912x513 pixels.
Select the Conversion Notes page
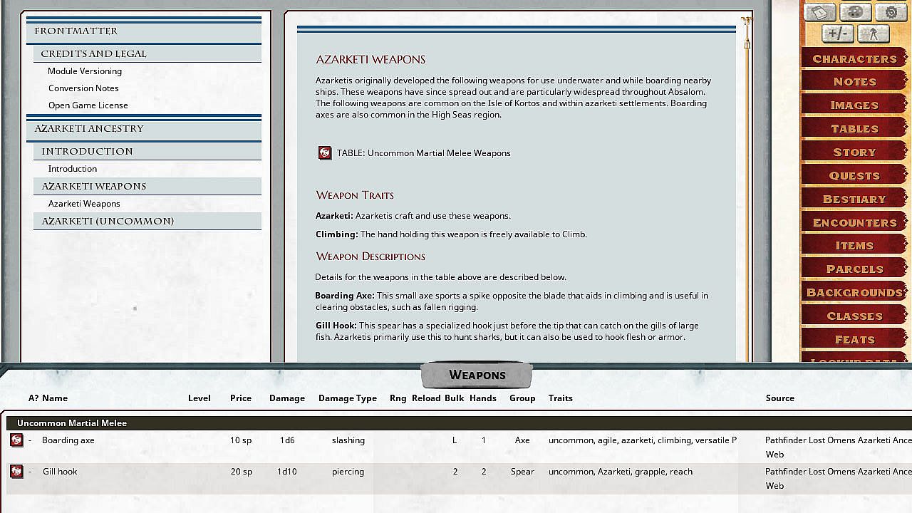coord(83,88)
